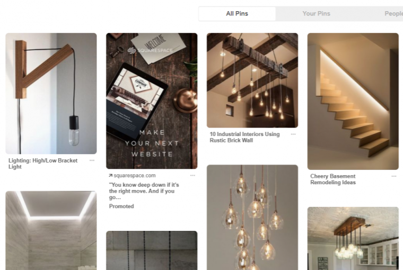Open the recessed ceiling LED light image

pyautogui.click(x=51, y=230)
